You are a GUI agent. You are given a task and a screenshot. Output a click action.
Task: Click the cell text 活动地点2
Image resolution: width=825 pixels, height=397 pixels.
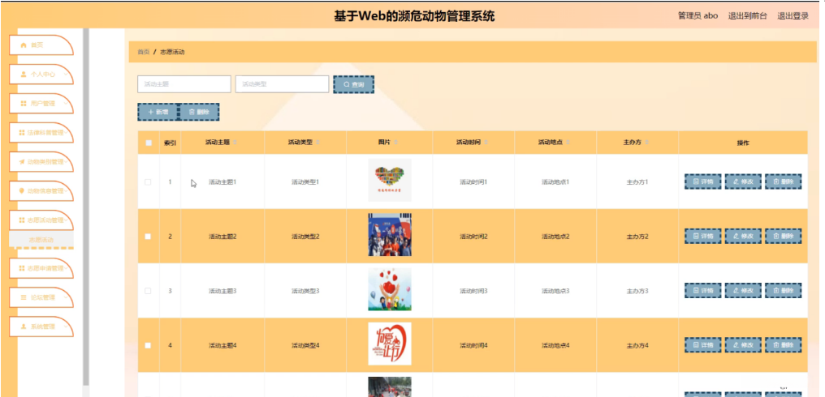point(555,237)
